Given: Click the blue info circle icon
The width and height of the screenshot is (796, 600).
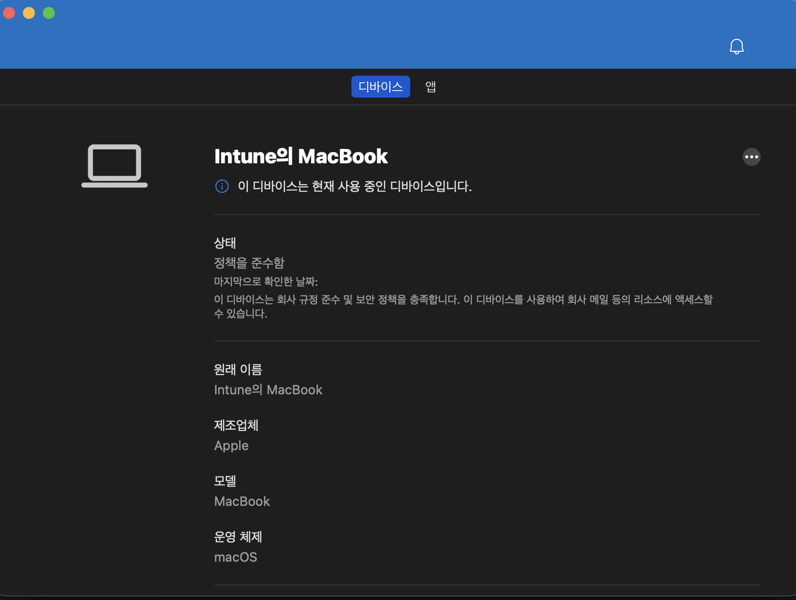Looking at the screenshot, I should coord(222,186).
